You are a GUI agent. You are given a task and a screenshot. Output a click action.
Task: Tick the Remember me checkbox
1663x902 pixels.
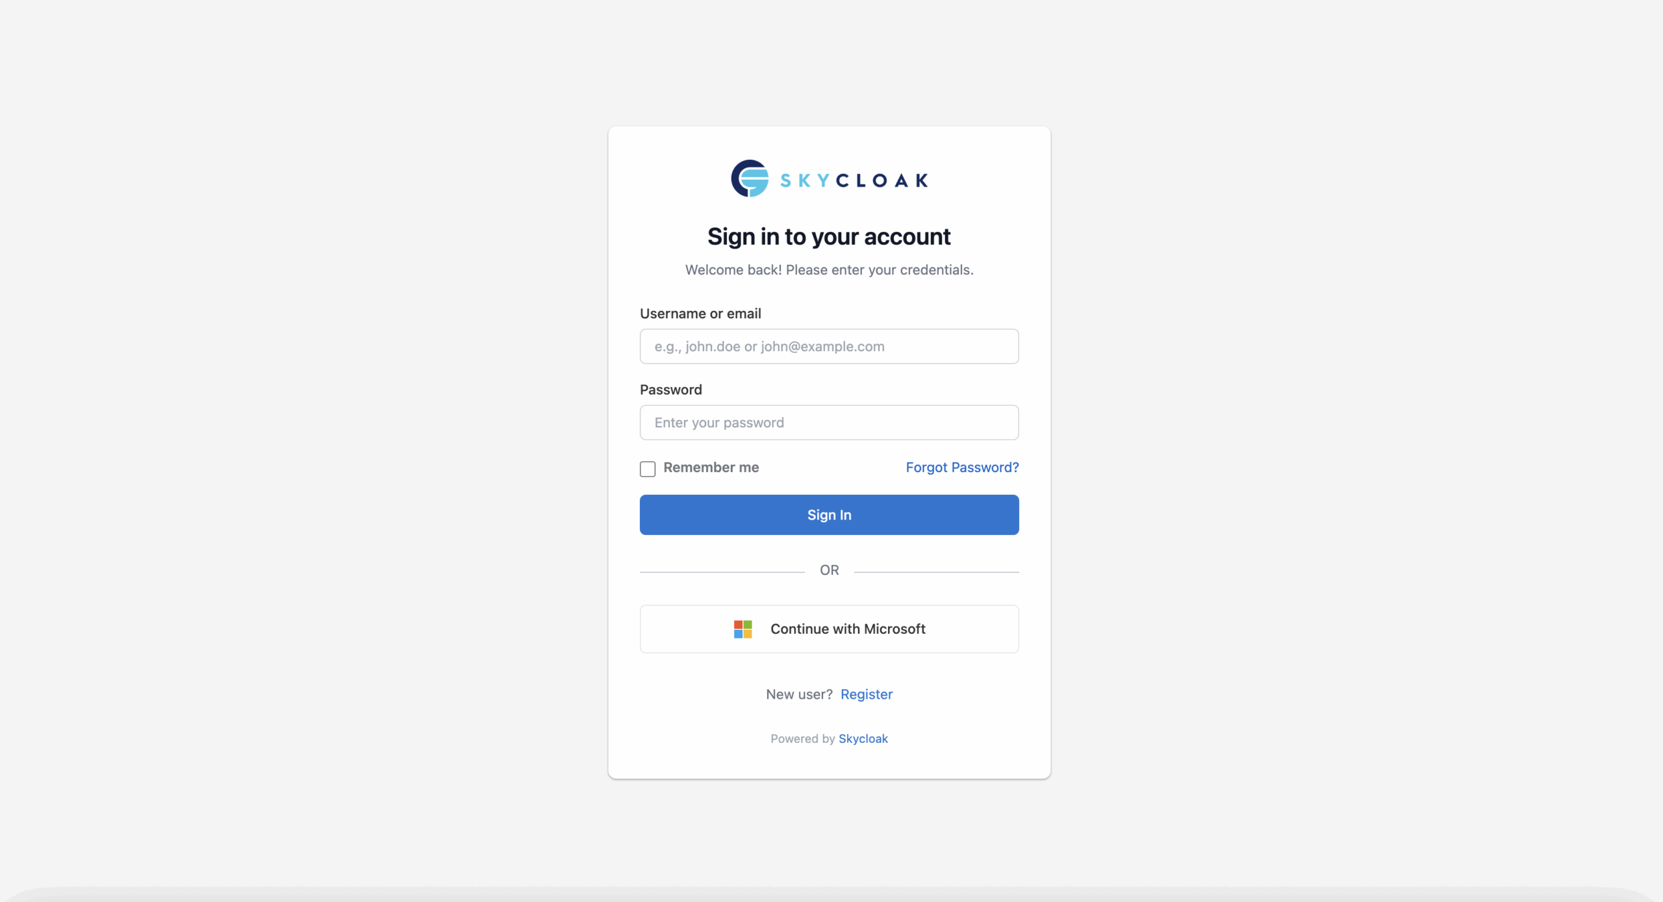click(648, 469)
